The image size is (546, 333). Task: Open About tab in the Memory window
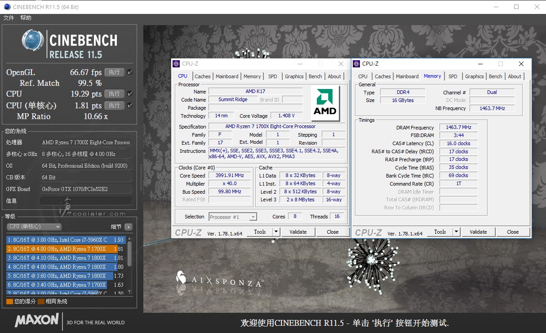tap(515, 76)
